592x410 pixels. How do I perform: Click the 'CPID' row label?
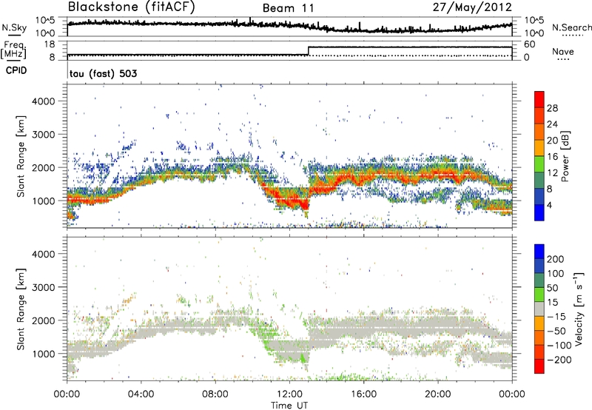point(16,70)
